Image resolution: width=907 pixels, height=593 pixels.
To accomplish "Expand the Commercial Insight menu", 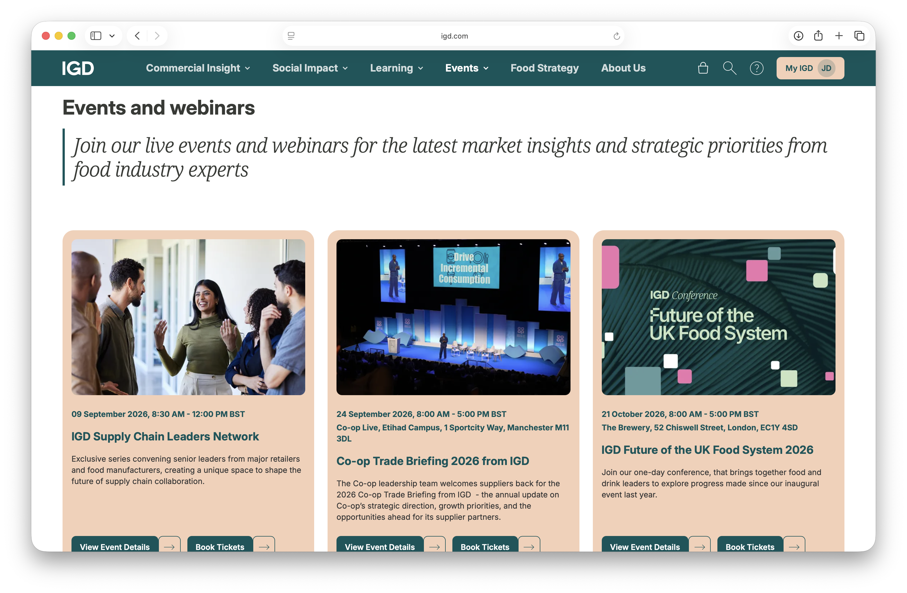I will (198, 68).
